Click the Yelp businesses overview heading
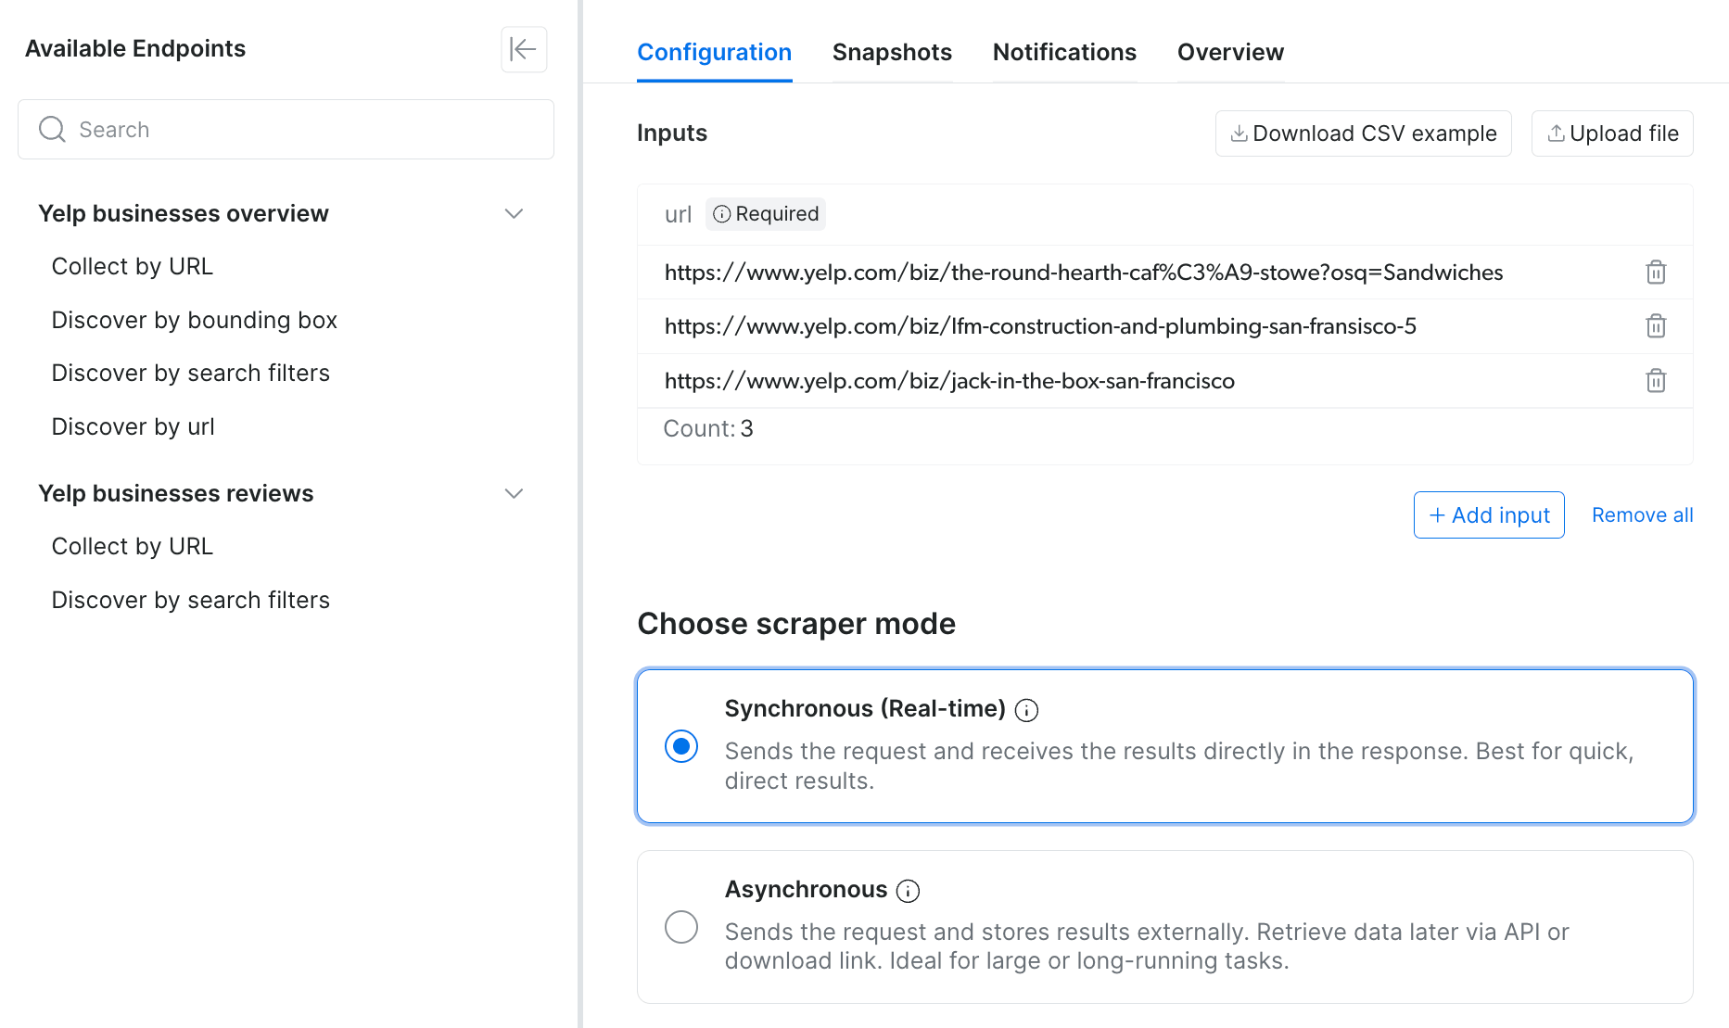1729x1028 pixels. (x=184, y=213)
